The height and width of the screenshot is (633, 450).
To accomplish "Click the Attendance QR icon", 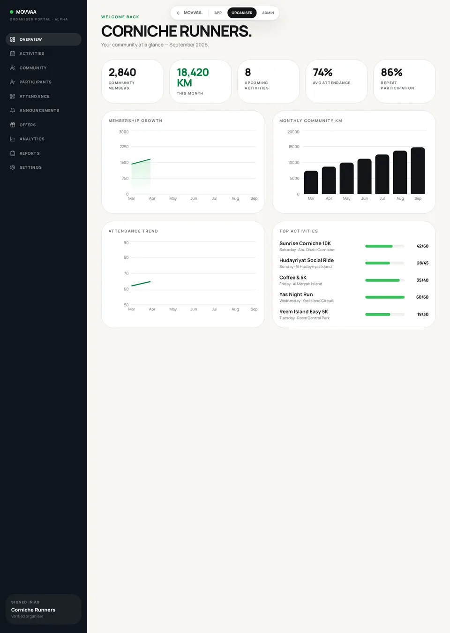I will [13, 96].
